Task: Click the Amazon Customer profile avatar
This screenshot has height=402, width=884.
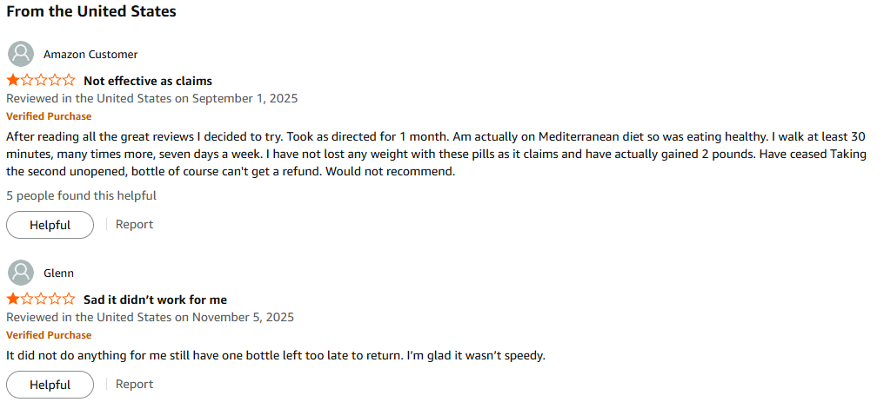Action: [21, 54]
